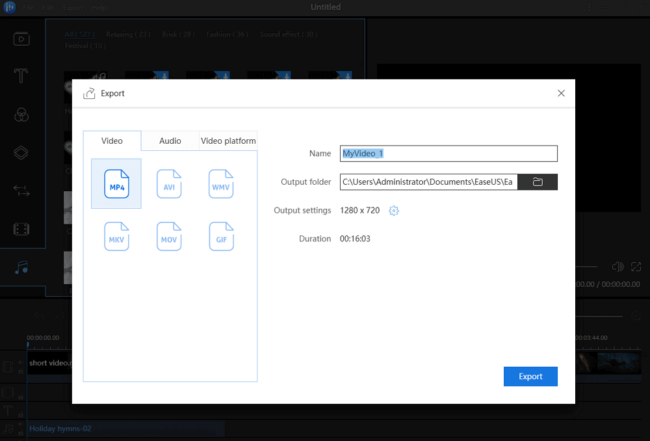Close the Export dialog
The width and height of the screenshot is (650, 441).
562,94
